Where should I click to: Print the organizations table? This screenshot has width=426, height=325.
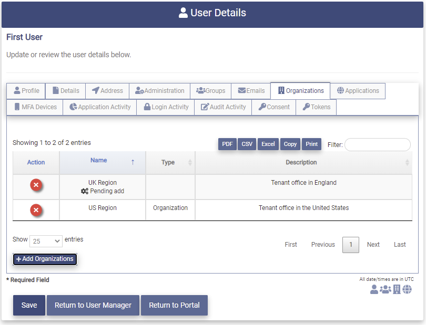tap(312, 144)
